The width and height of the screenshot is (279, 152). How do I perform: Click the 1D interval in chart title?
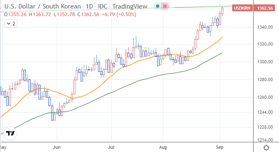(90, 6)
